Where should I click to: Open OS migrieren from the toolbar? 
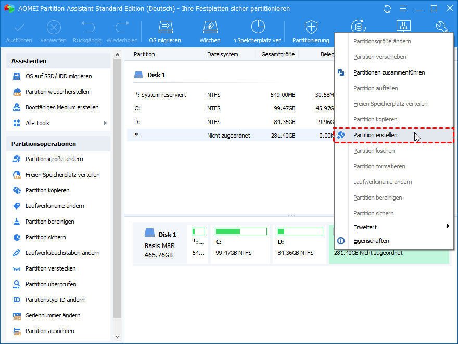pos(166,32)
